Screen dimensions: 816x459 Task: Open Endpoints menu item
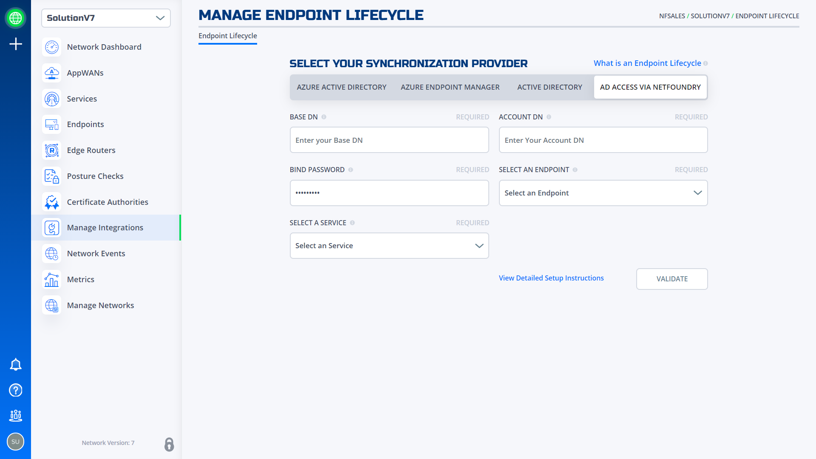(x=106, y=125)
